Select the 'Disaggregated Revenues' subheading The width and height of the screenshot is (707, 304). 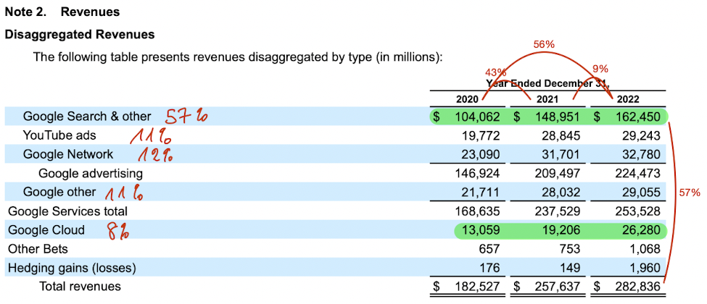tap(80, 35)
